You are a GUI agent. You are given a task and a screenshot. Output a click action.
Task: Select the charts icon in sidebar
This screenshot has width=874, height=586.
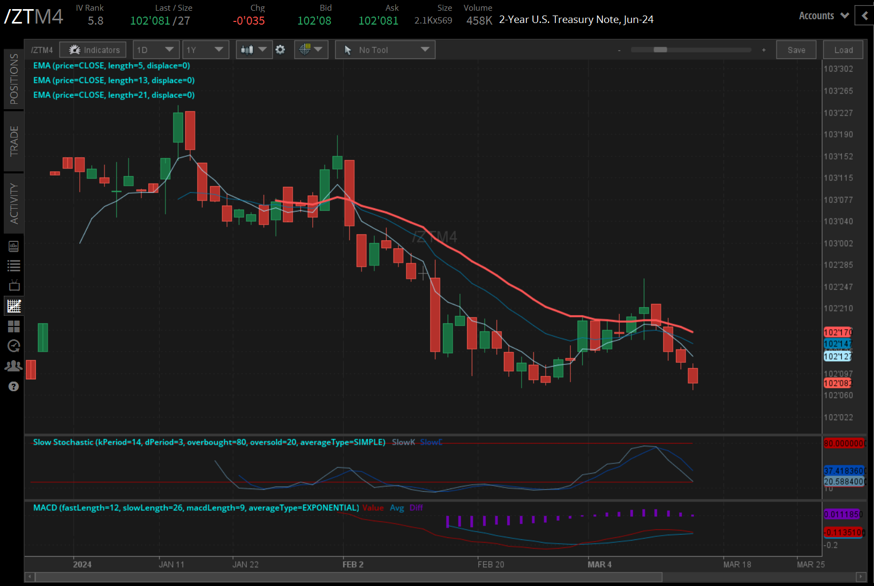coord(14,306)
